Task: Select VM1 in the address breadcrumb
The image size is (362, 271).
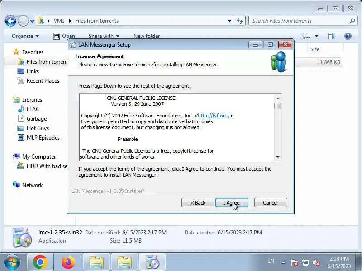Action: pyautogui.click(x=59, y=21)
